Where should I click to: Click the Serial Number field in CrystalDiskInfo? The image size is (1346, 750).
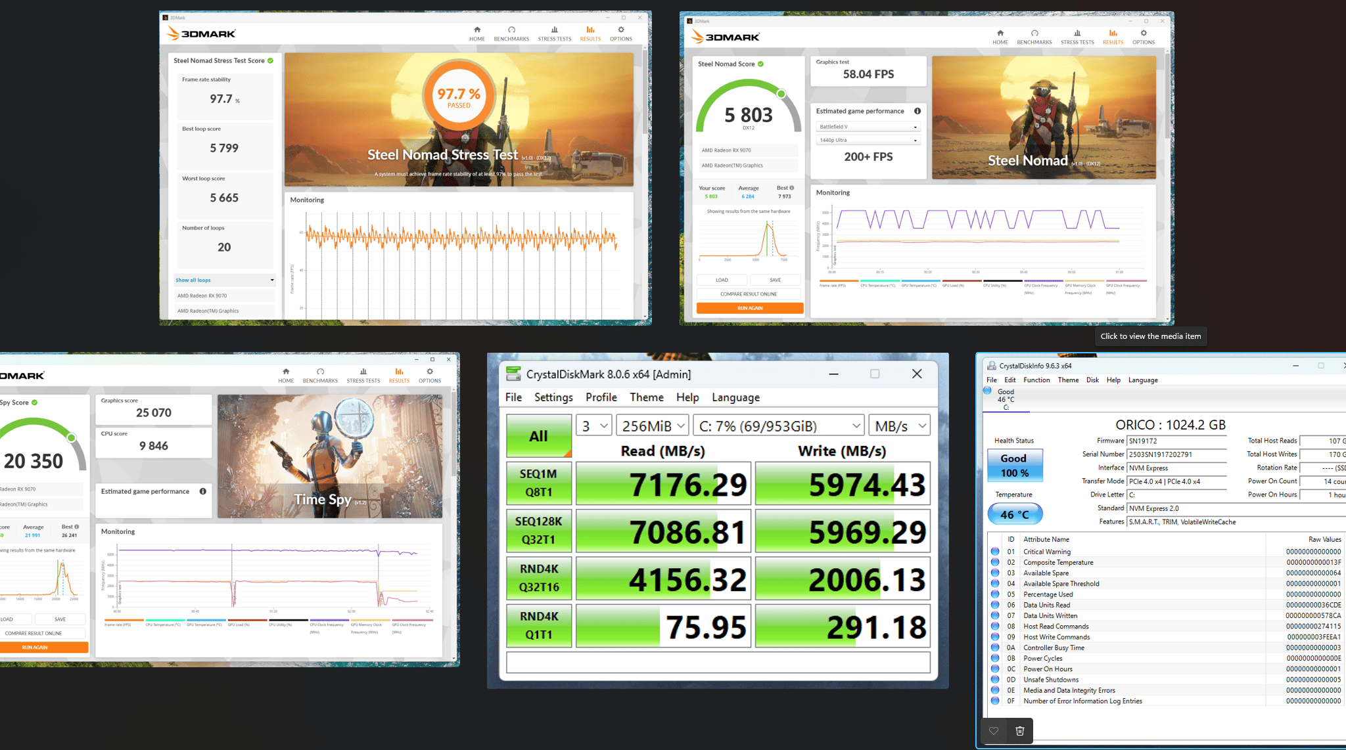(x=1177, y=454)
